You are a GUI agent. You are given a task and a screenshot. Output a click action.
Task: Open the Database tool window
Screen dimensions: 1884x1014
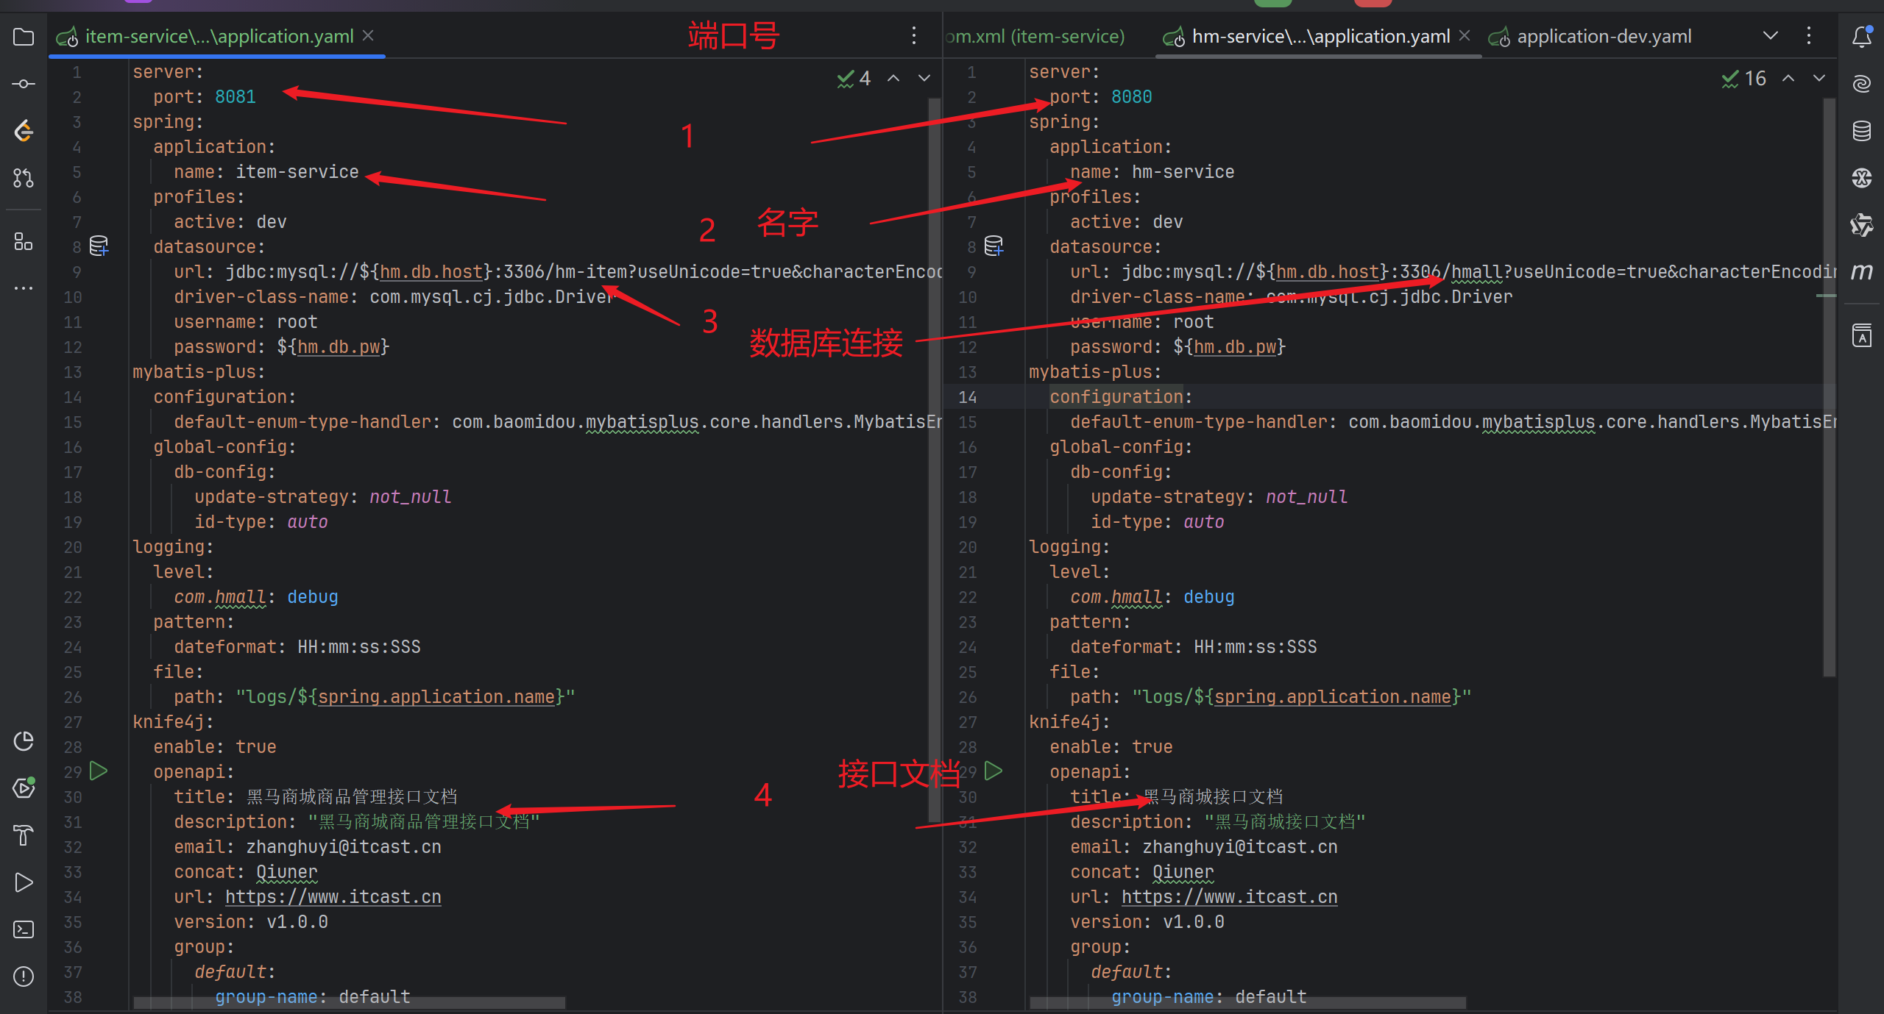coord(1861,131)
